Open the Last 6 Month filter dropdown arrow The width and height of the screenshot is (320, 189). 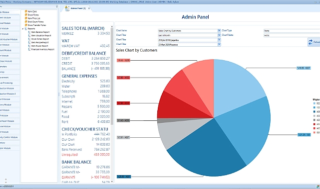pyautogui.click(x=219, y=35)
